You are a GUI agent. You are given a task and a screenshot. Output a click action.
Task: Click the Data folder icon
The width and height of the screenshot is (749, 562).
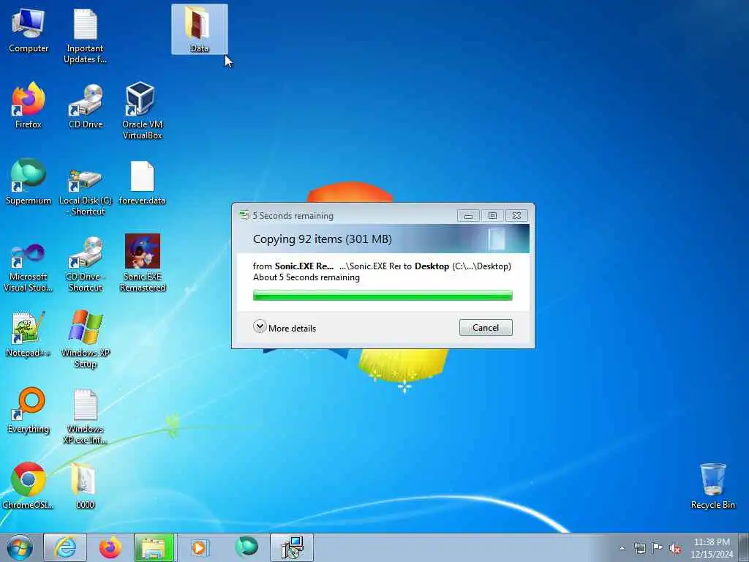tap(199, 29)
